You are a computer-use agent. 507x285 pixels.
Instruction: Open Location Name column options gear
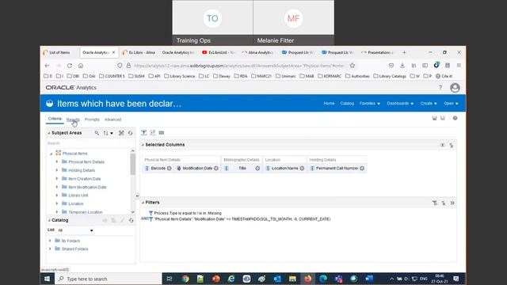click(302, 169)
